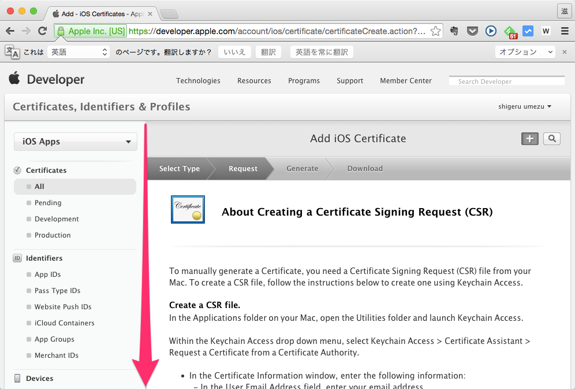The image size is (575, 389).
Task: Click the browser forward arrow
Action: pos(26,31)
